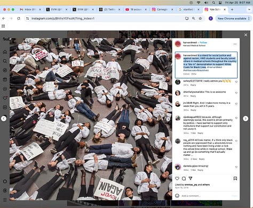Reply to the 'All lives matter' comment
Image resolution: width=253 pixels, height=208 pixels.
pyautogui.click(x=202, y=159)
